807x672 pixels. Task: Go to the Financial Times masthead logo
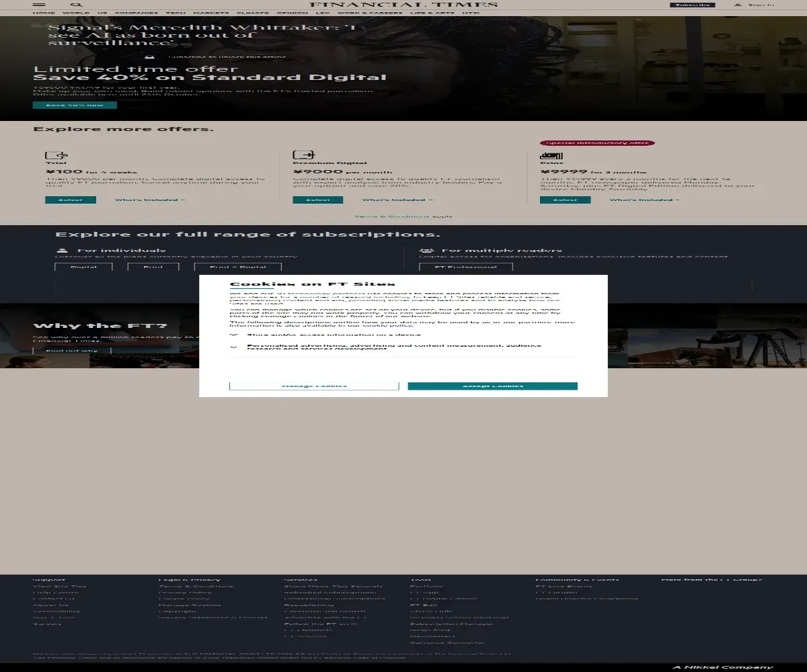[x=404, y=5]
